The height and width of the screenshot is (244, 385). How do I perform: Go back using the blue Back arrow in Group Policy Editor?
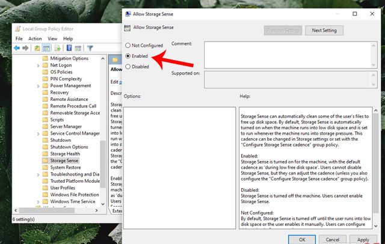click(x=17, y=48)
